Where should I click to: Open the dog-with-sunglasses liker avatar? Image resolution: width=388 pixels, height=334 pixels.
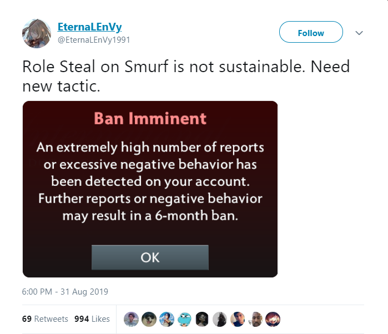tap(149, 319)
